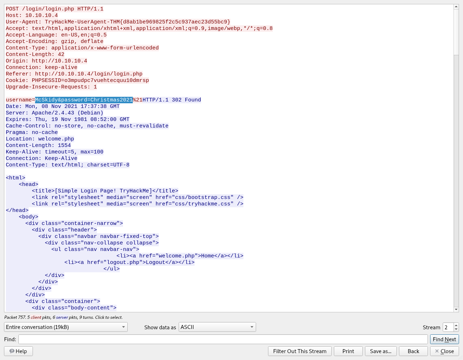
Task: Close the Follow Stream dialog
Action: (x=444, y=351)
